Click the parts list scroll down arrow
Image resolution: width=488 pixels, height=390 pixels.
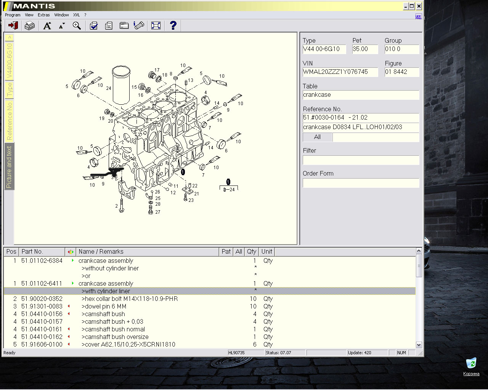pyautogui.click(x=419, y=345)
